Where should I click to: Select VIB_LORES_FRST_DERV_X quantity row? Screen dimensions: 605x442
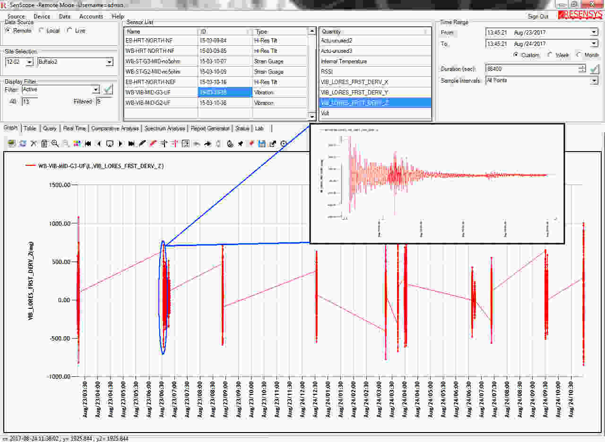coord(375,82)
